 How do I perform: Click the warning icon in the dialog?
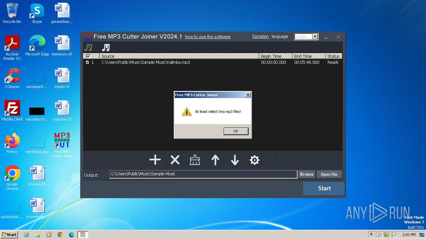click(187, 112)
